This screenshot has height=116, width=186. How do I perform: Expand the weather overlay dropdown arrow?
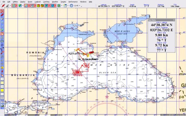pos(29,6)
